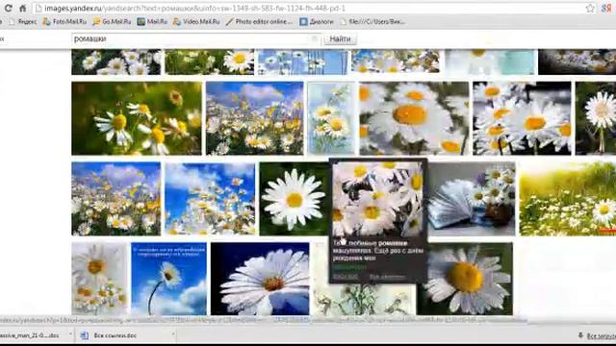Open the sunny yellow-green daisy meadow thumbnail
This screenshot has height=346, width=616.
(568, 199)
